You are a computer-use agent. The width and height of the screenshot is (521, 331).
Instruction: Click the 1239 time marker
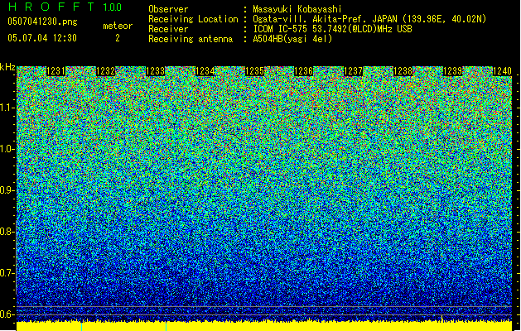(x=452, y=71)
